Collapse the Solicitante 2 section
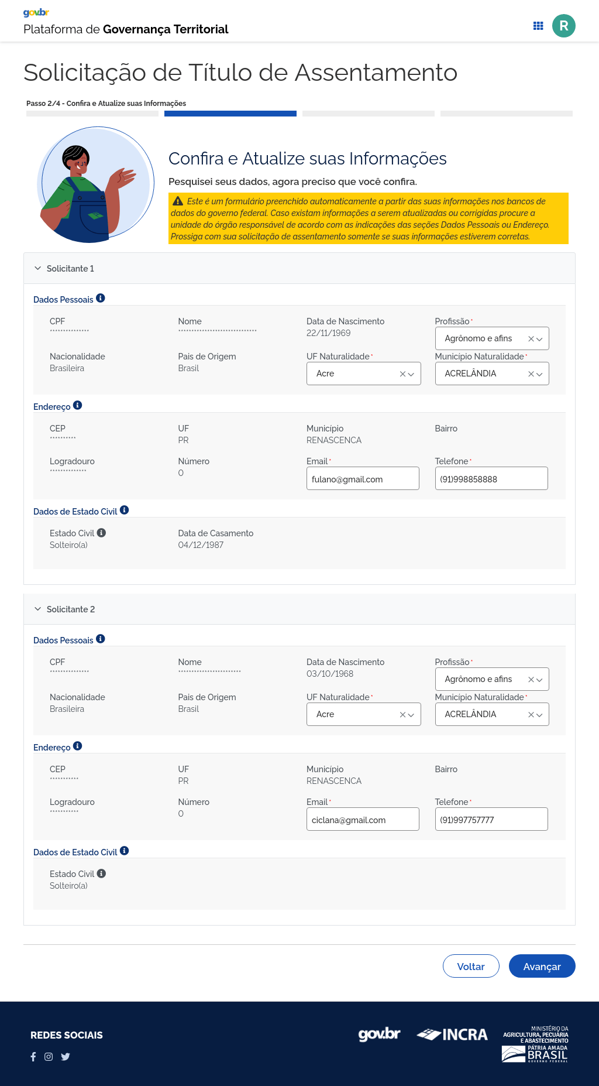Image resolution: width=599 pixels, height=1086 pixels. pyautogui.click(x=38, y=609)
